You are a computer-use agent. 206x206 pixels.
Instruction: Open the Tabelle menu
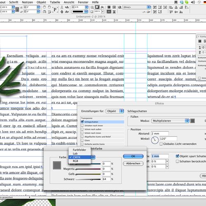[55, 2]
